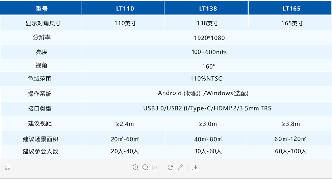
Task: Click the LT110 column header
Action: [x=123, y=8]
